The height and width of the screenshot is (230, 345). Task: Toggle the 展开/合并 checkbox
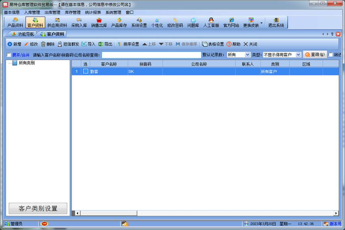point(9,55)
